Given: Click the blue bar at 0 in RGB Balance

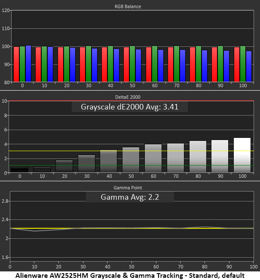Looking at the screenshot, I should pos(28,64).
